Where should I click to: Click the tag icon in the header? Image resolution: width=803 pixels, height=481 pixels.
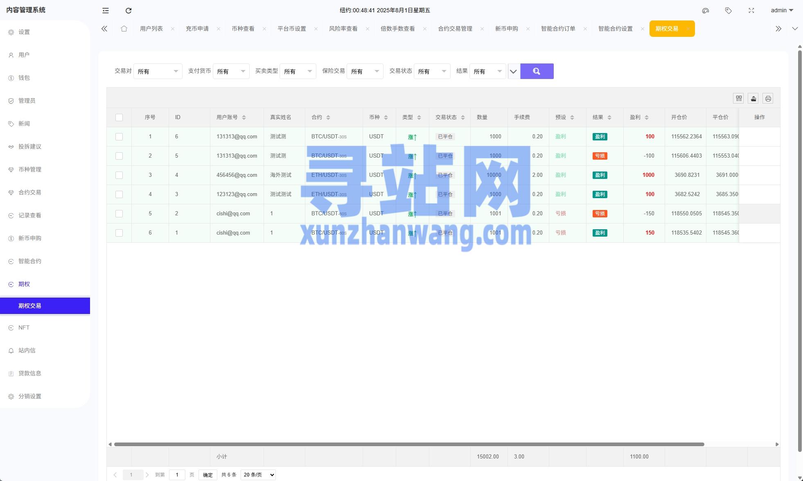[x=729, y=10]
